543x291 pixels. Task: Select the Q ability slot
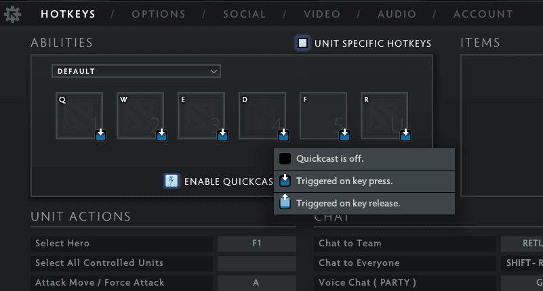[79, 116]
